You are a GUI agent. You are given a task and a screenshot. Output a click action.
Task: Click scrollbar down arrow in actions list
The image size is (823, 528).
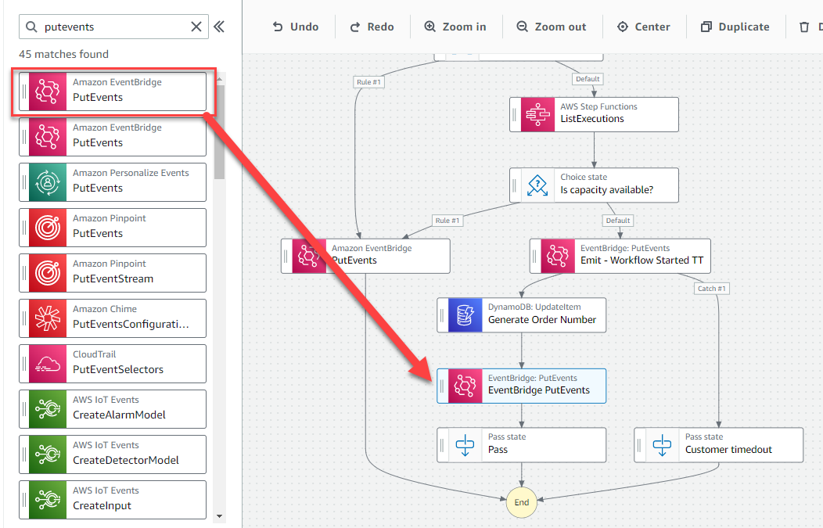pos(219,516)
